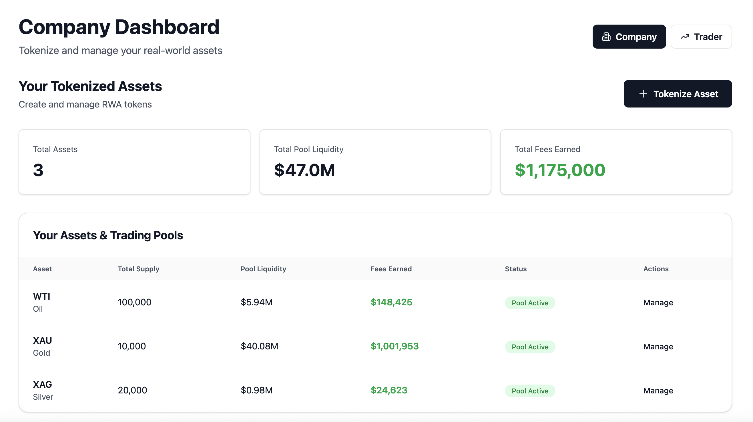Click the Total Supply column header

point(138,269)
